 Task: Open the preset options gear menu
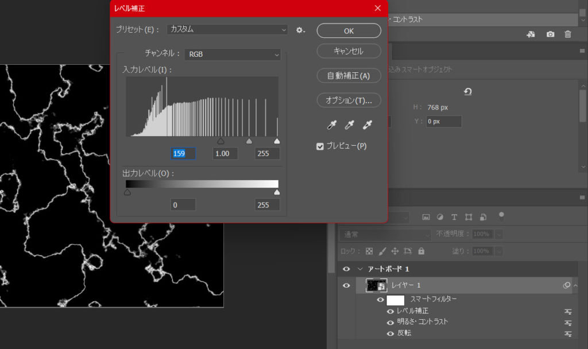(300, 30)
